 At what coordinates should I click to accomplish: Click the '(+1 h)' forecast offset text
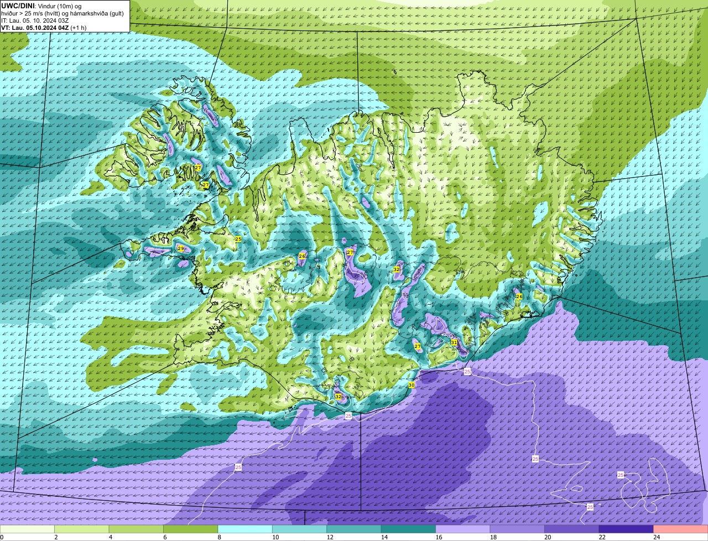(x=79, y=28)
